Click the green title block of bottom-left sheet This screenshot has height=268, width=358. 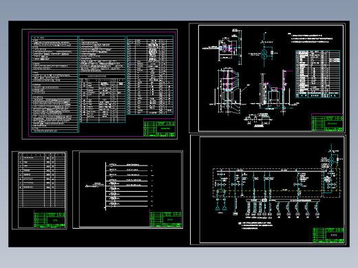(50, 220)
